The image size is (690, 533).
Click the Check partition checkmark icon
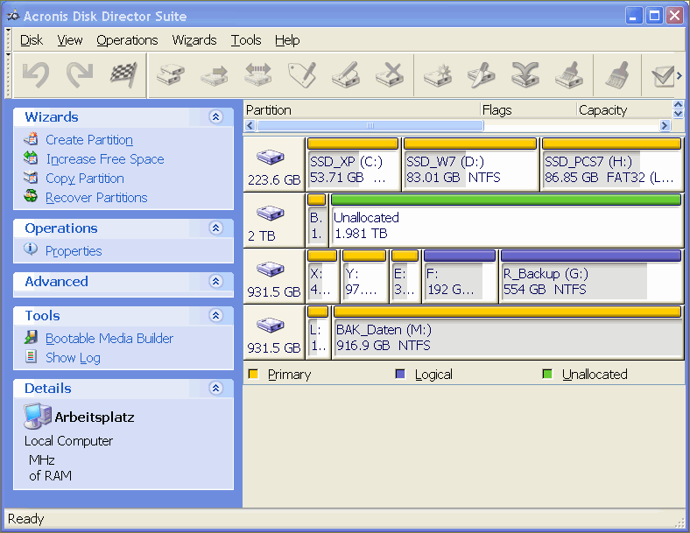point(662,75)
